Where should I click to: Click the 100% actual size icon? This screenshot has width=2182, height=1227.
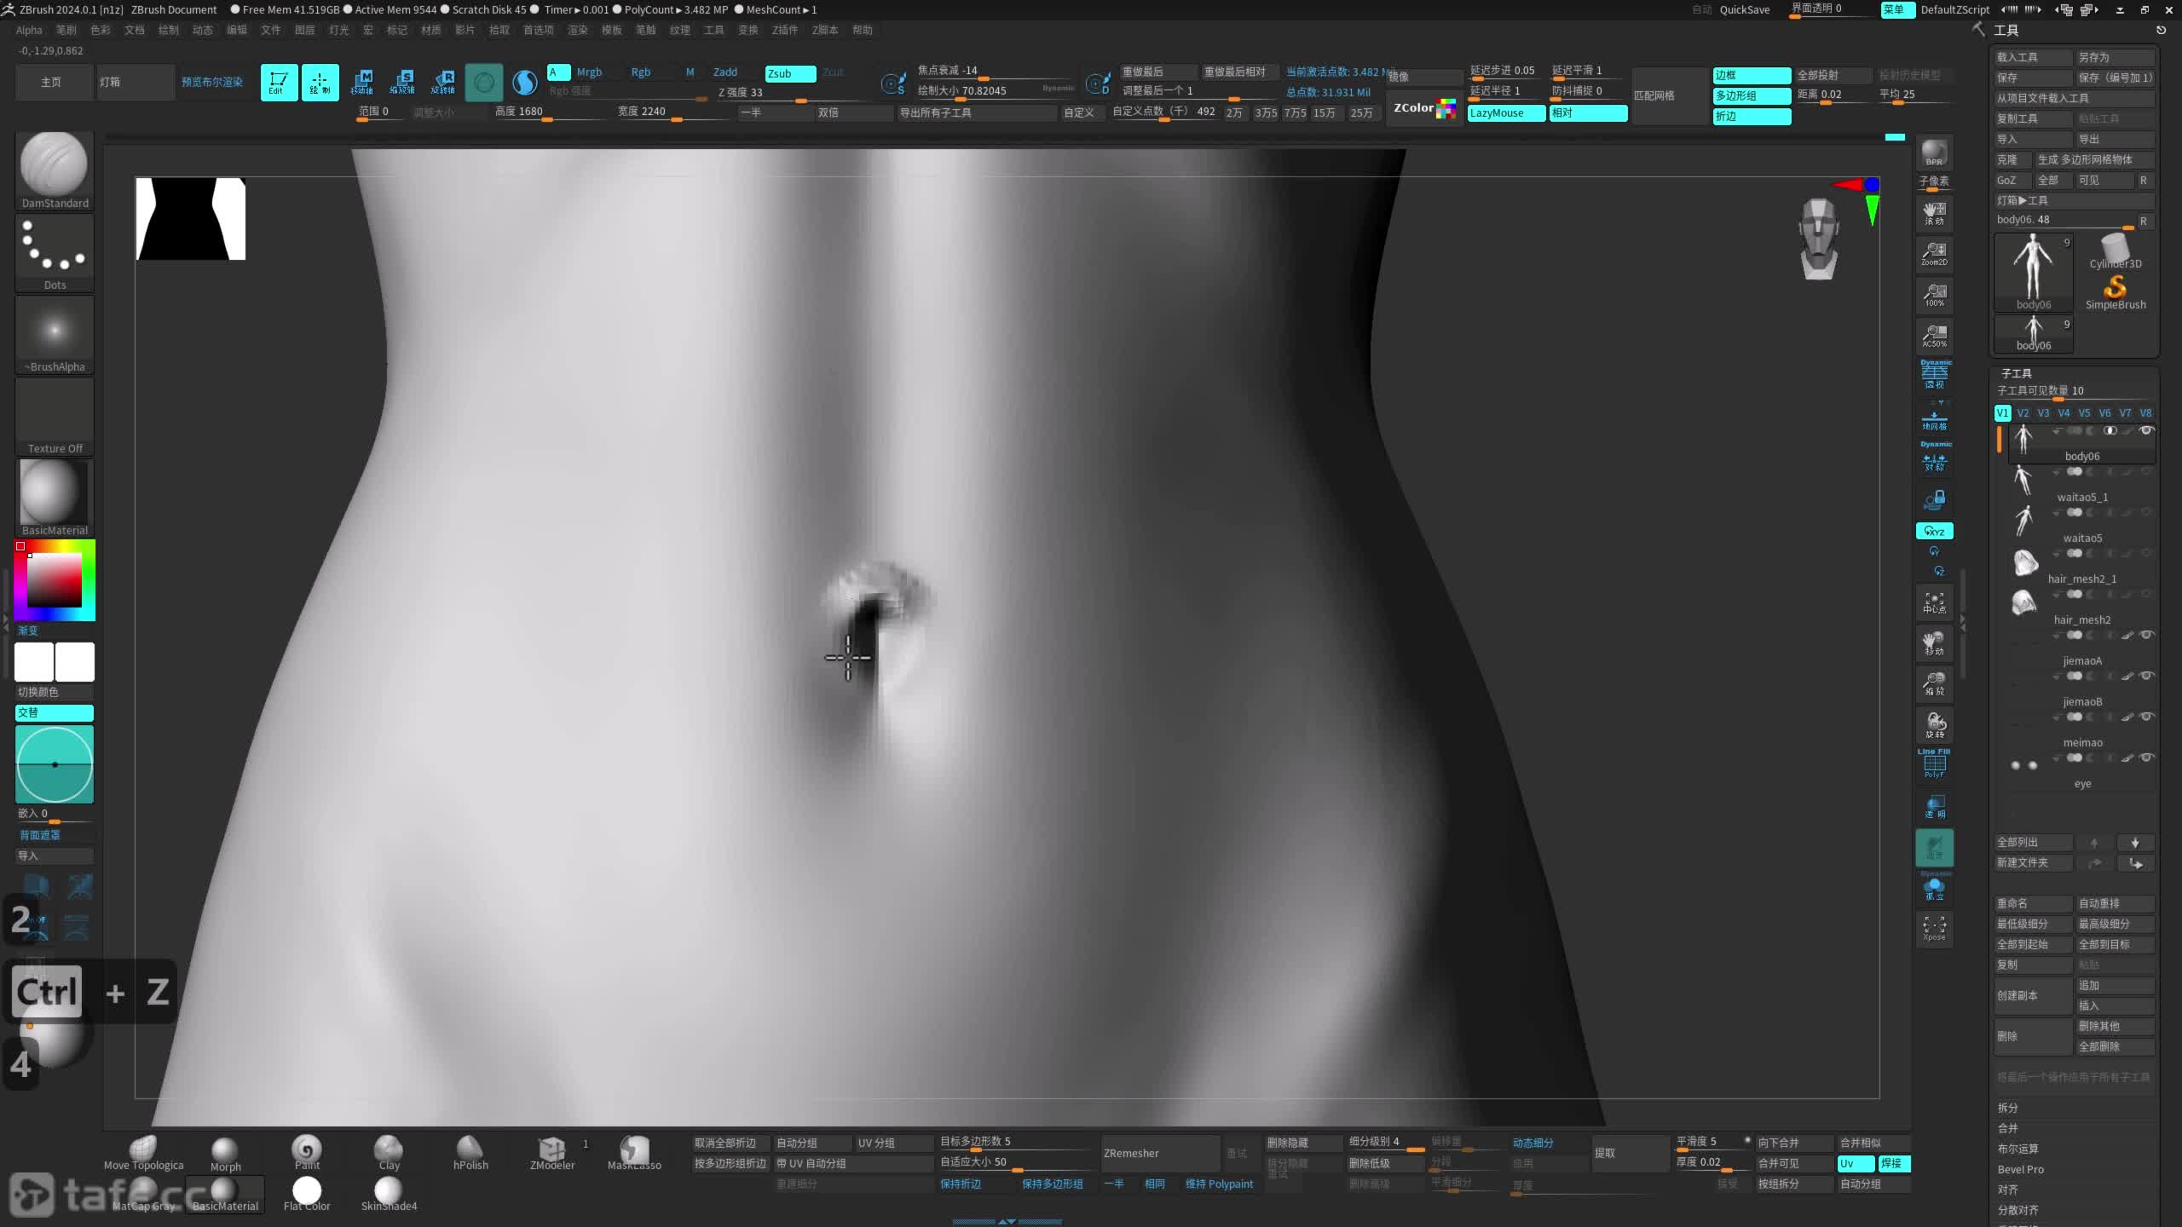1934,295
